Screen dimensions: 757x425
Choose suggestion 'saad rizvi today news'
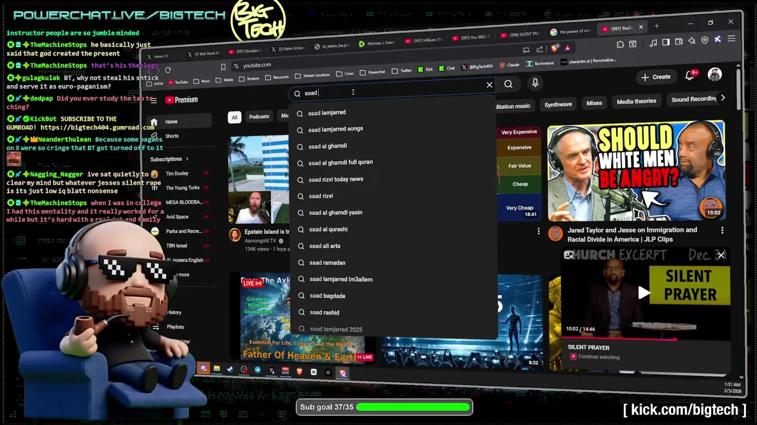pyautogui.click(x=393, y=179)
